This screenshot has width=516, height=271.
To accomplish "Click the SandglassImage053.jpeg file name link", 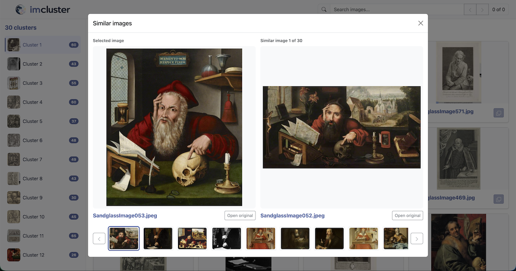I will pyautogui.click(x=125, y=216).
